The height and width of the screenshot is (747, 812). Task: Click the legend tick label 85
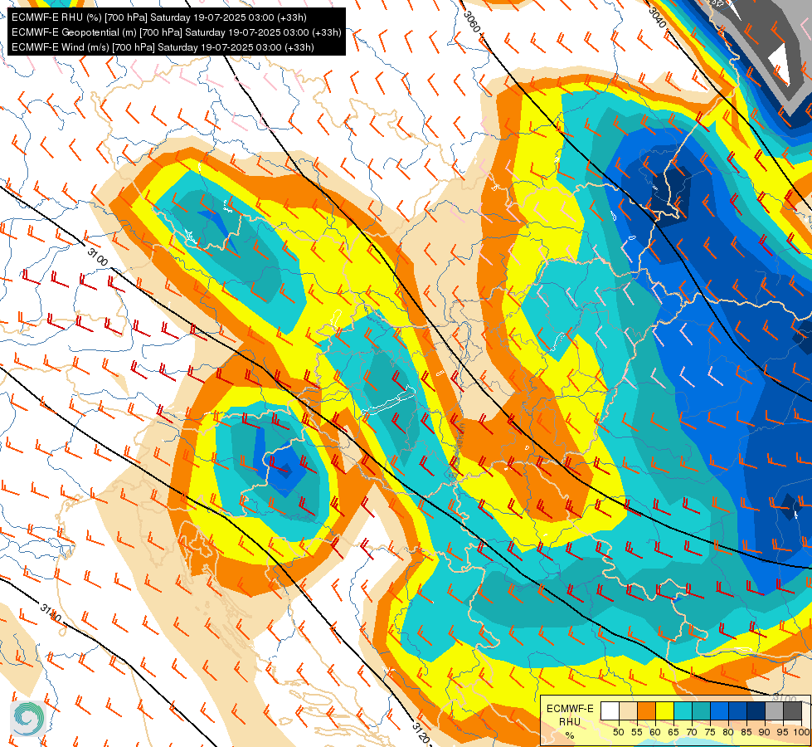(746, 732)
